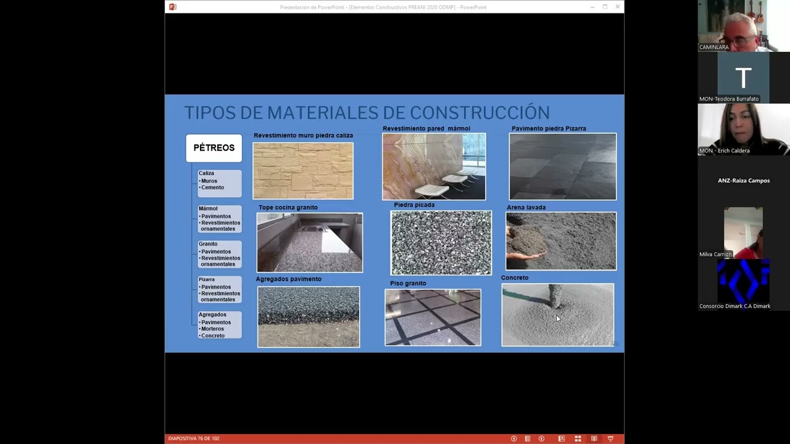This screenshot has width=790, height=444.
Task: Select CAMINLARA participant video tile
Action: pos(744,26)
